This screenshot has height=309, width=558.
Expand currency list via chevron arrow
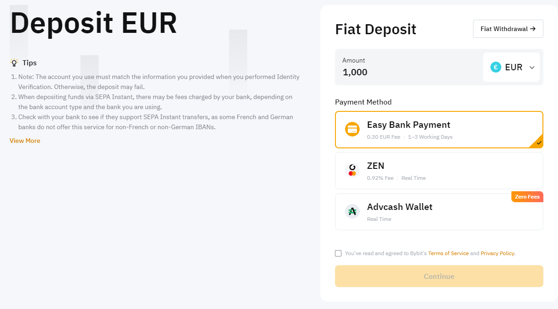point(532,68)
